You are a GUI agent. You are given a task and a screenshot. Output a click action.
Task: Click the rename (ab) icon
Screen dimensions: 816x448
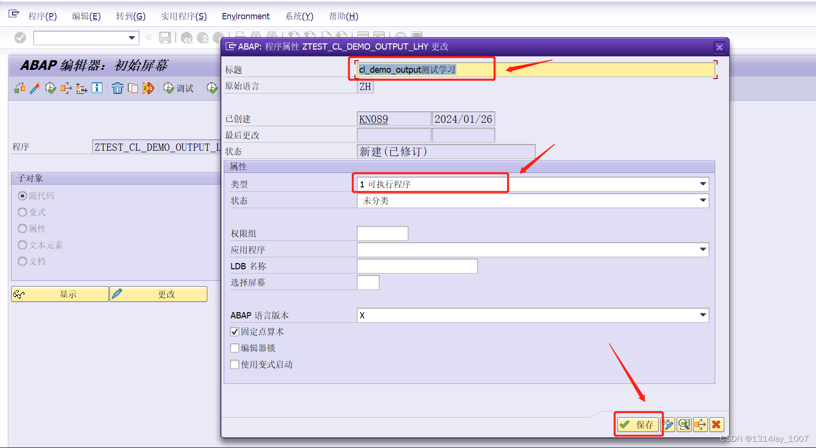click(x=149, y=88)
